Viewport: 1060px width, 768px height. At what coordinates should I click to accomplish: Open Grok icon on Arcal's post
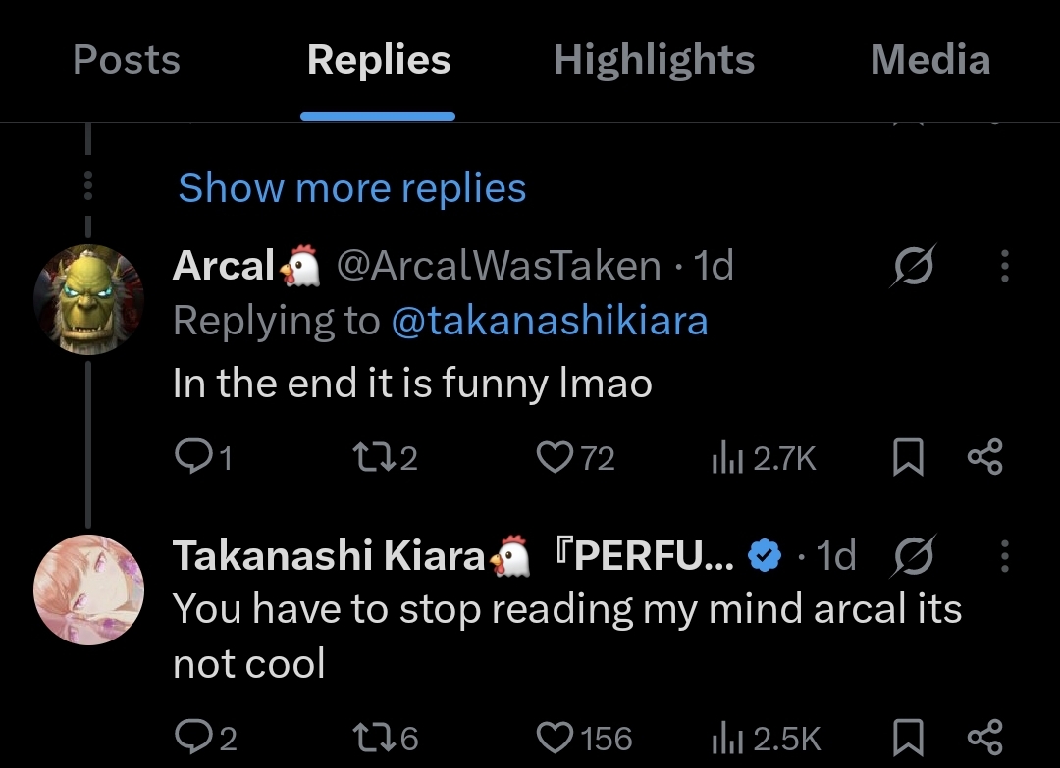click(x=914, y=265)
